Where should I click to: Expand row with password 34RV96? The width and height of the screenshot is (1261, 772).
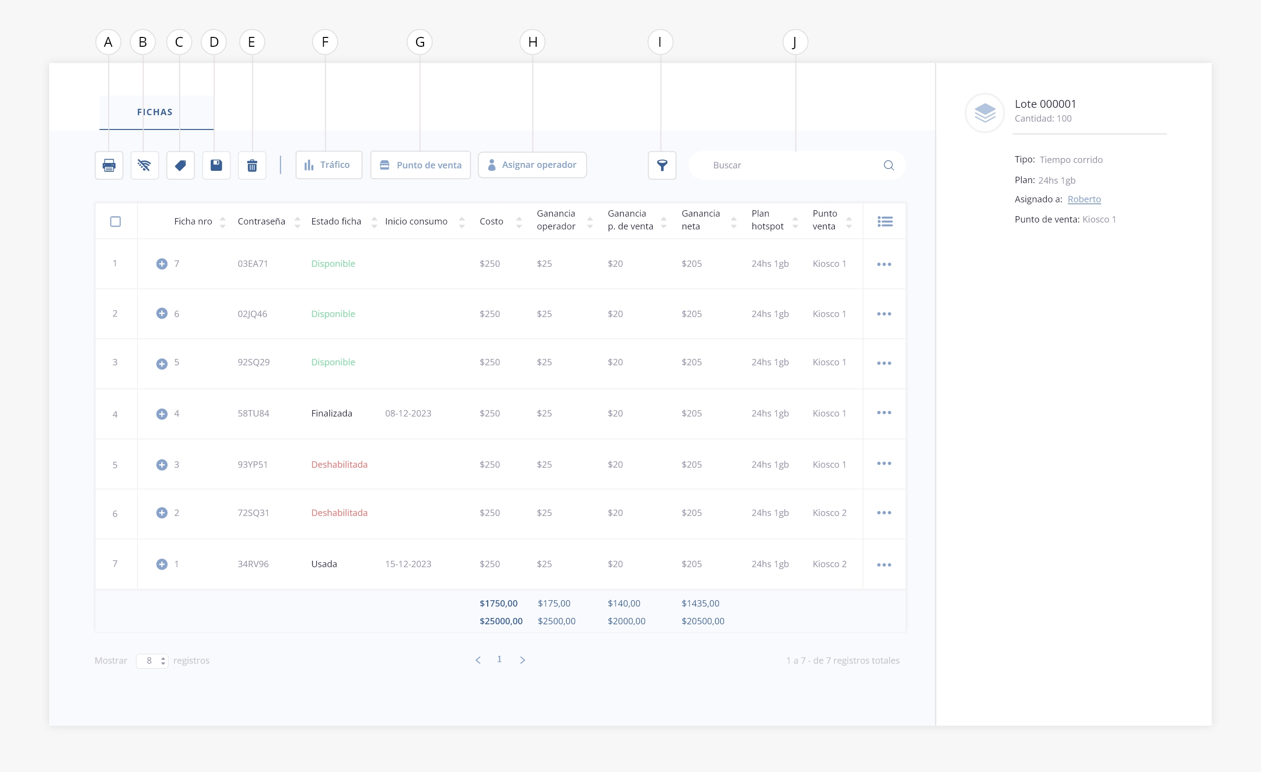coord(162,564)
